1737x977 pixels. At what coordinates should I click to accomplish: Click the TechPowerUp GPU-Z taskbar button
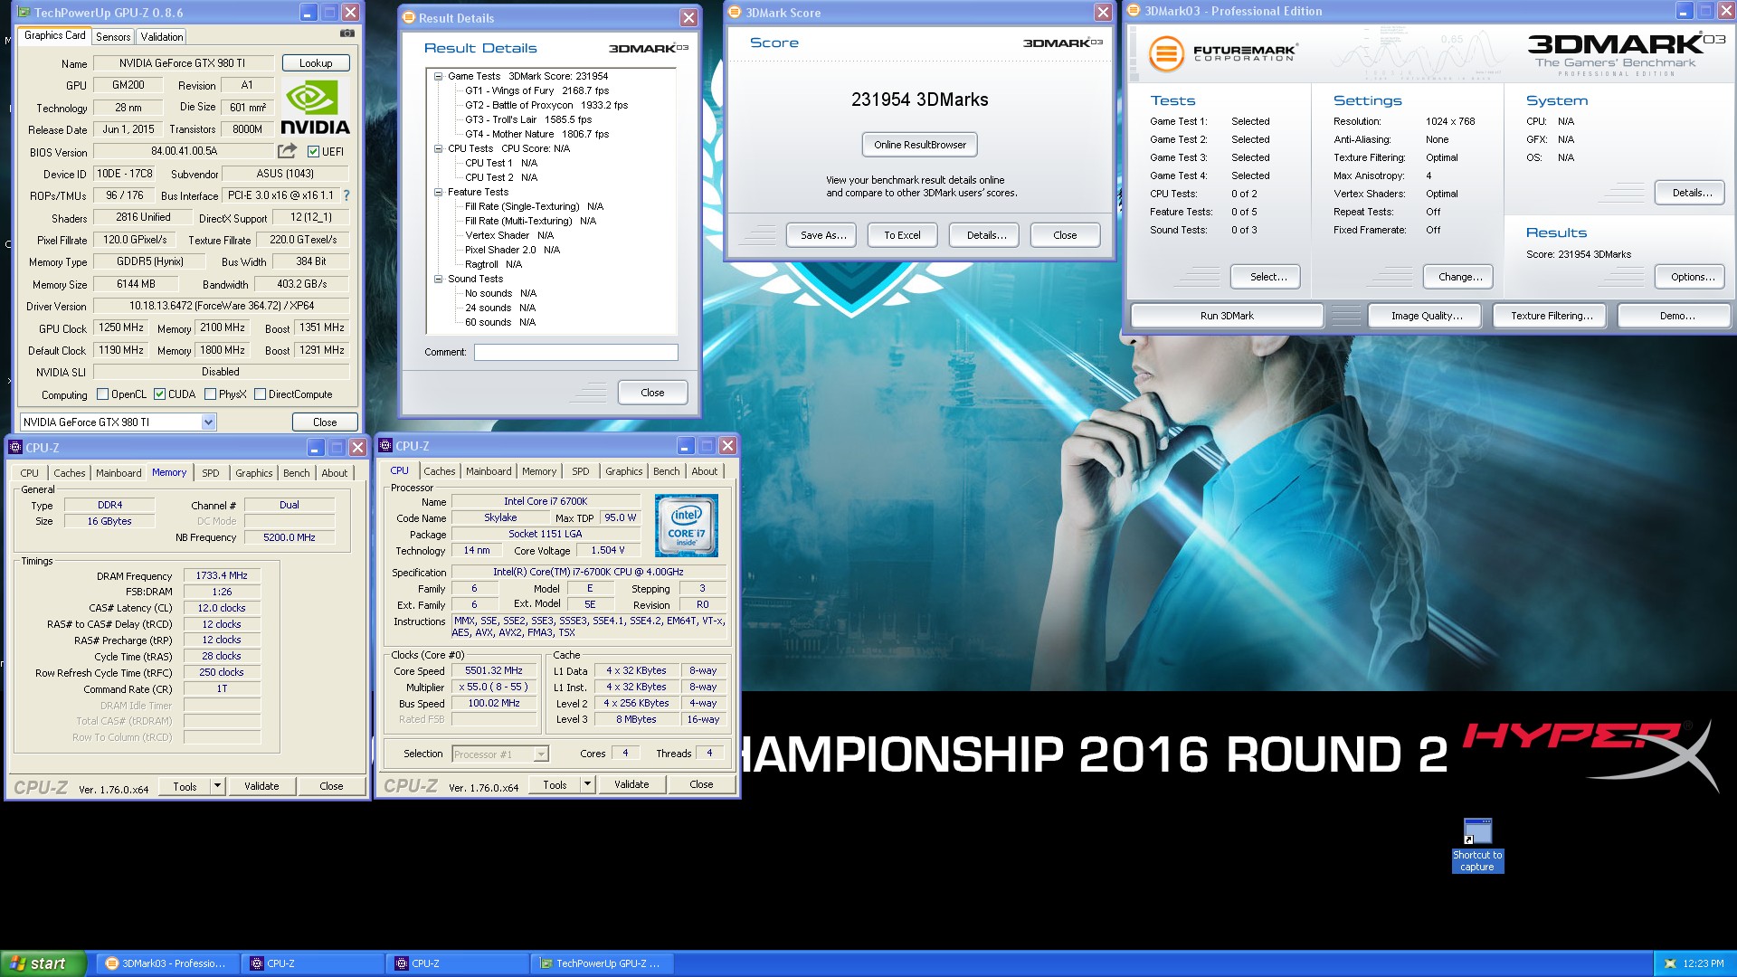coord(602,963)
